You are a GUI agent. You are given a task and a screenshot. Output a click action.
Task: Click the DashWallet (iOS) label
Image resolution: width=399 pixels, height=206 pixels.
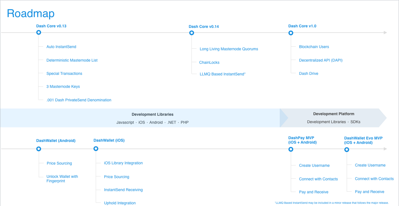(x=109, y=140)
